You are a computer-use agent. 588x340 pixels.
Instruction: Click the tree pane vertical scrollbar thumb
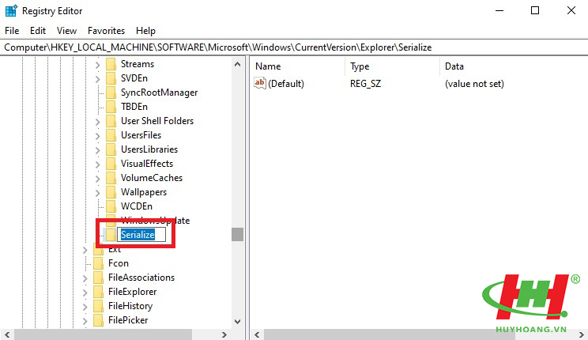click(x=237, y=235)
